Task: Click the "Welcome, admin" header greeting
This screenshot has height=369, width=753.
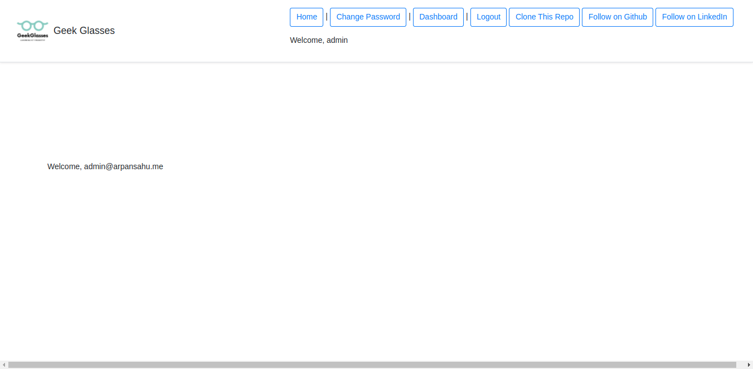Action: [x=319, y=40]
